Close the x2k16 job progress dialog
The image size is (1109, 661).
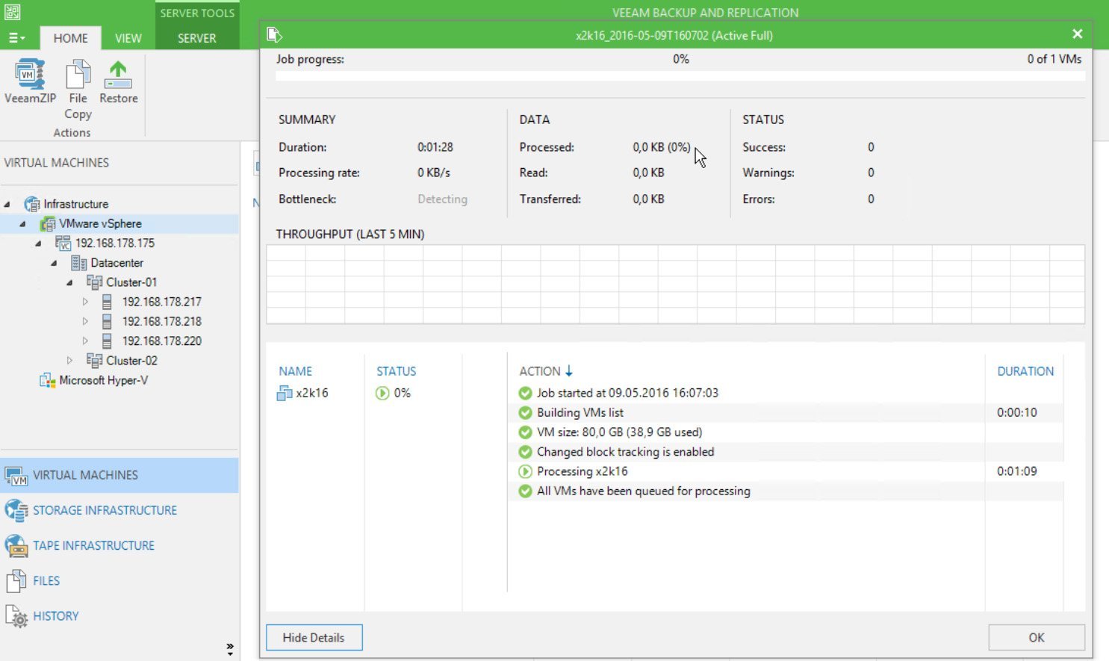(x=1077, y=34)
